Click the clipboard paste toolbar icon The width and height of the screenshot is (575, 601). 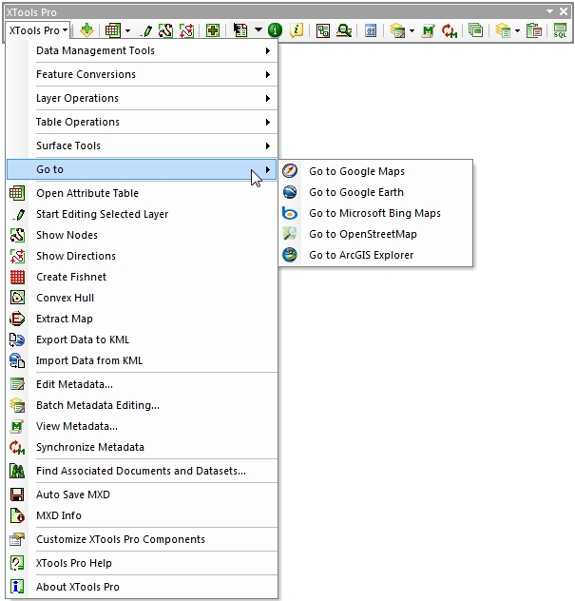(x=534, y=30)
